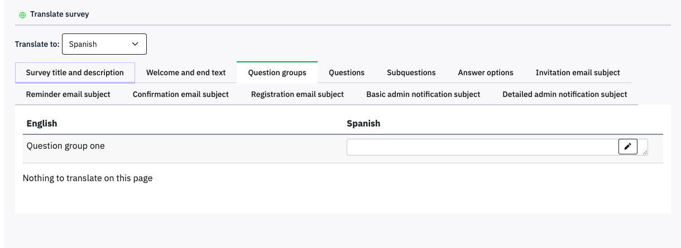Open Invitation email subject tab
This screenshot has height=248, width=681.
click(578, 72)
